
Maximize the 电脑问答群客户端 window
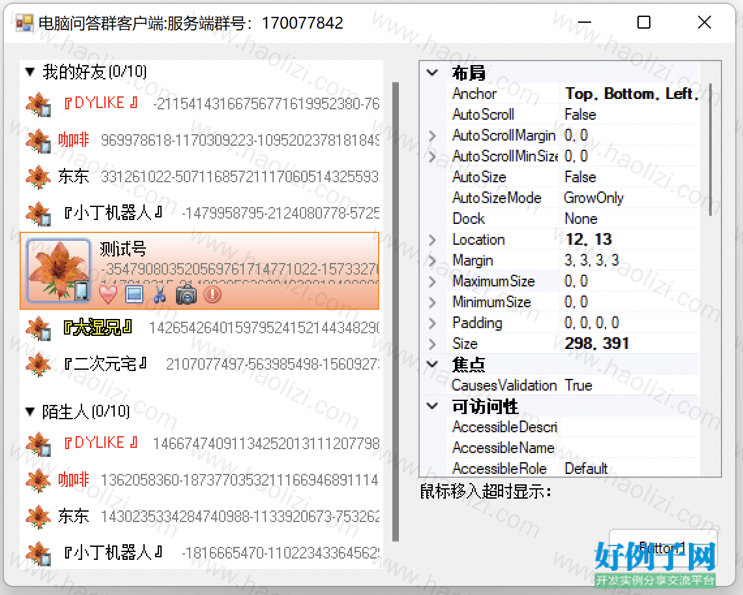pyautogui.click(x=644, y=22)
